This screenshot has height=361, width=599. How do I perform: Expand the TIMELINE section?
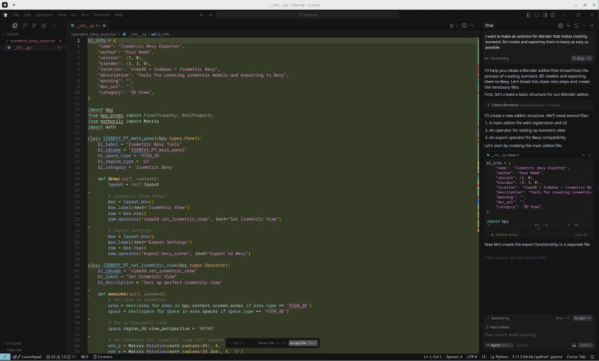[x=14, y=350]
